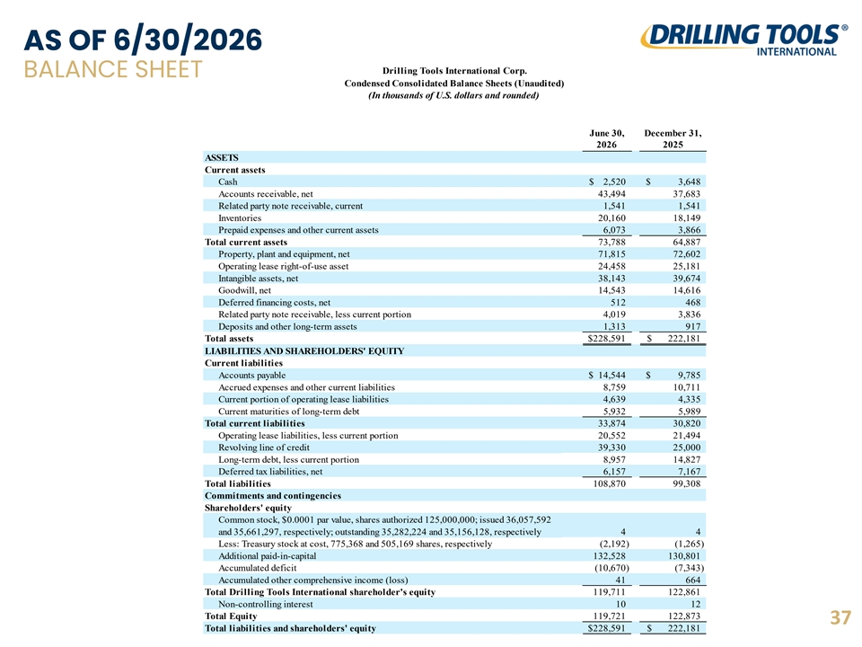Click the Accounts payable value 14,544
This screenshot has height=647, width=862.
(611, 376)
